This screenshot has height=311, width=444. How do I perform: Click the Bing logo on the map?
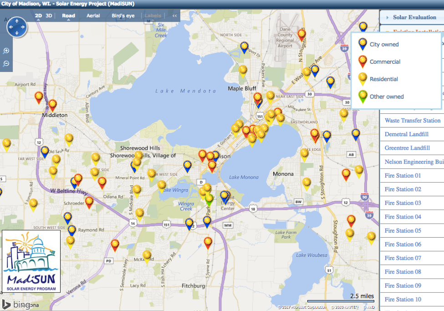[x=16, y=304]
